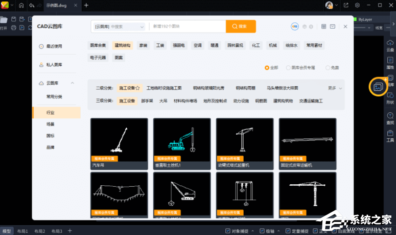Click the home icon in title bar

click(x=21, y=5)
